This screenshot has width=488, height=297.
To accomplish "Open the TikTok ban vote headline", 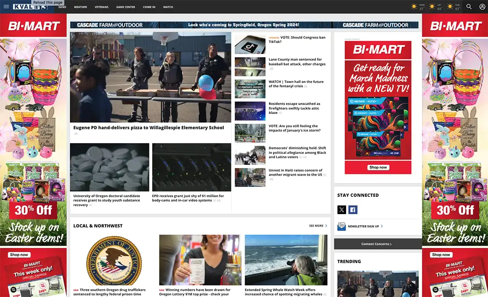I will pos(297,39).
